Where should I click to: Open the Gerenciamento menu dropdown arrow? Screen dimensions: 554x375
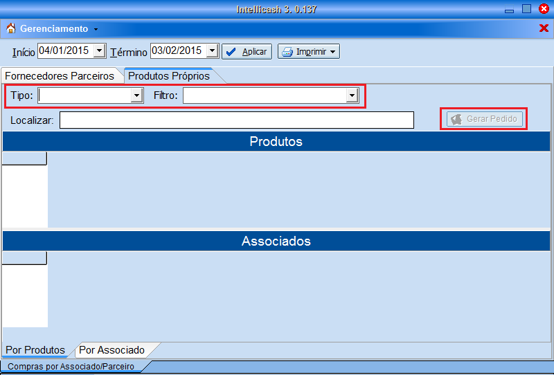coord(96,29)
